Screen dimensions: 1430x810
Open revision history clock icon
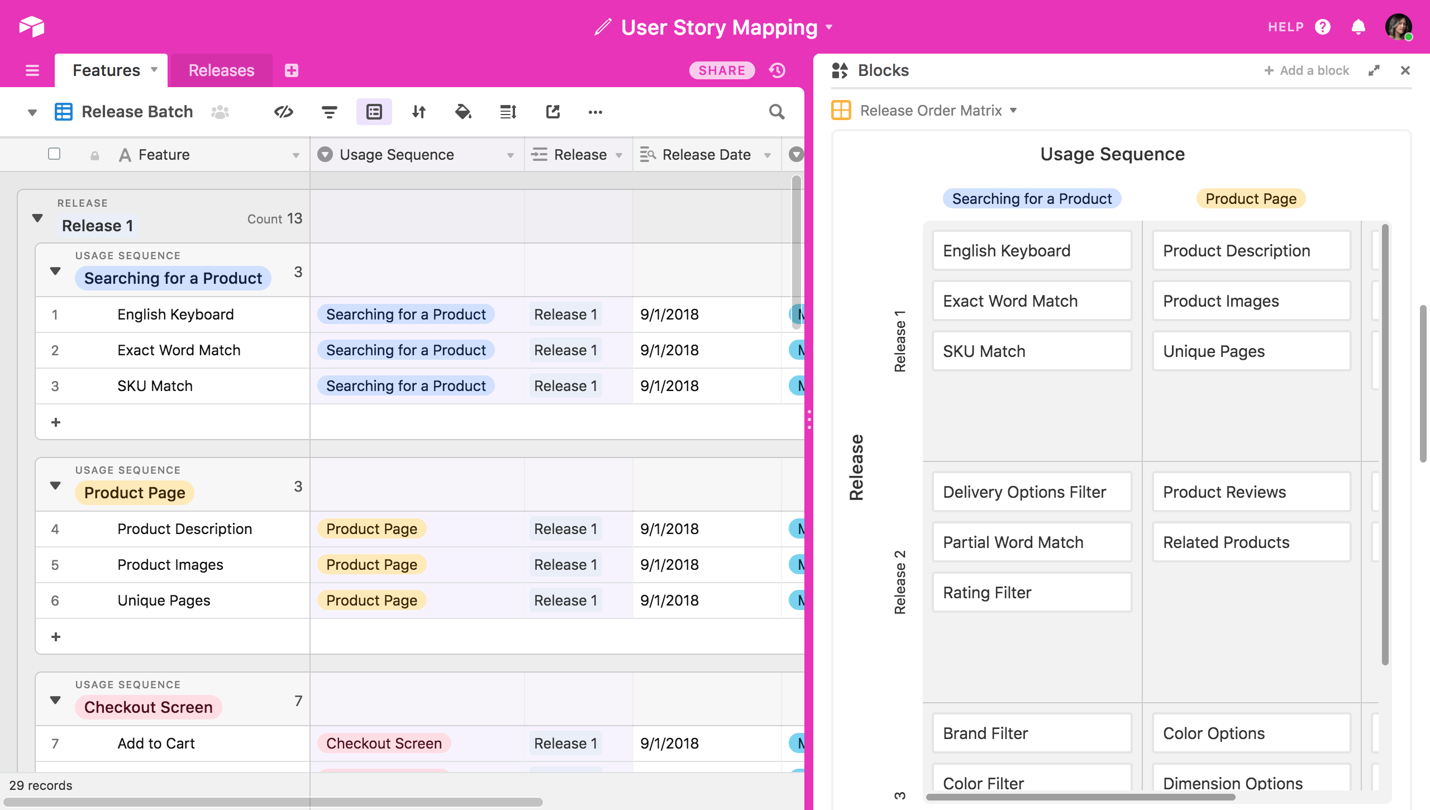[x=777, y=70]
